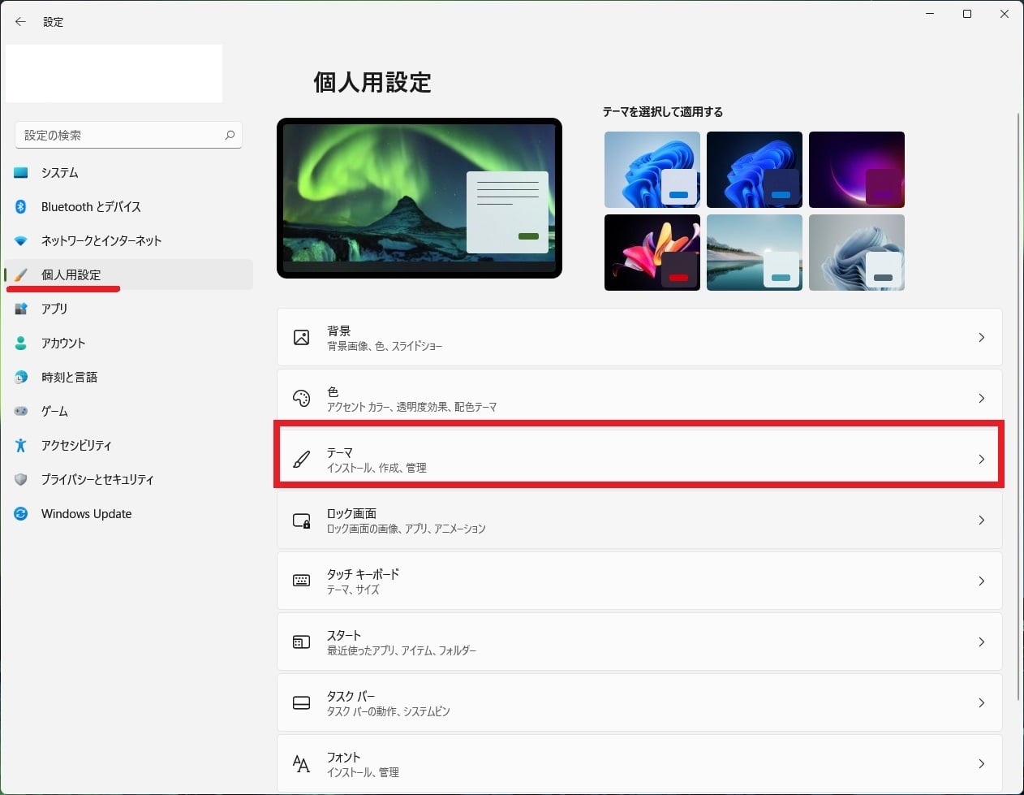Open 時刻と言語 category
This screenshot has height=795, width=1024.
tap(129, 378)
